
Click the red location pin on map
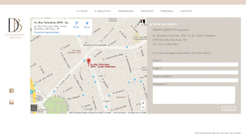point(89,62)
